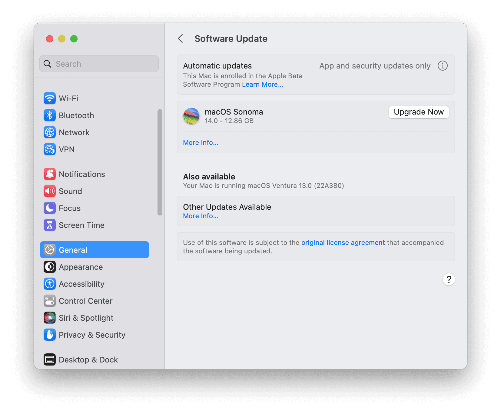The width and height of the screenshot is (501, 414).
Task: Open the original license agreement link
Action: [x=343, y=242]
